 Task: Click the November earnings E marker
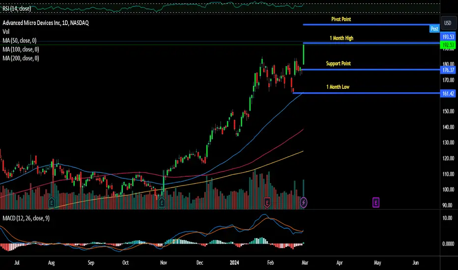(162, 202)
